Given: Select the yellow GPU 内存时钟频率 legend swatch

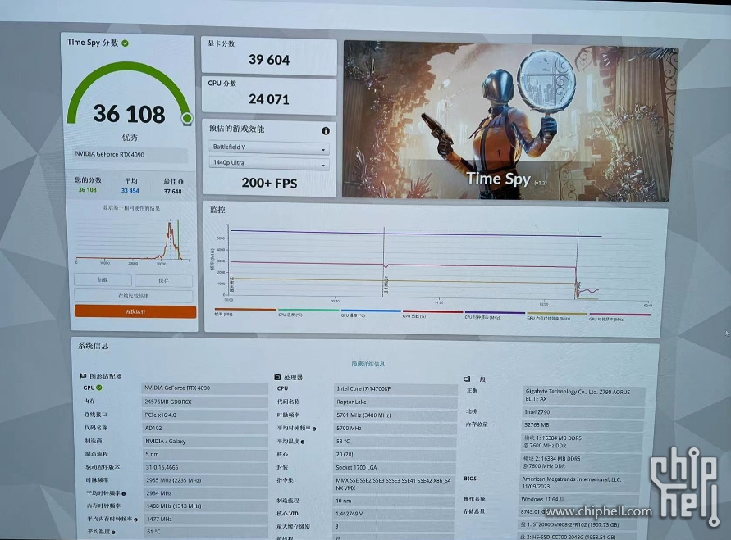Looking at the screenshot, I should point(556,314).
